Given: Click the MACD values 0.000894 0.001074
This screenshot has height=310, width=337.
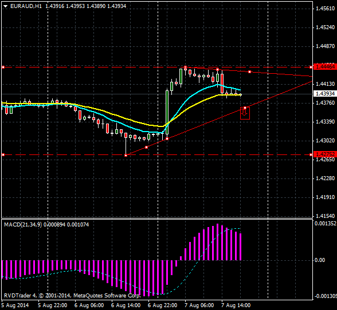Looking at the screenshot, I should tap(66, 225).
